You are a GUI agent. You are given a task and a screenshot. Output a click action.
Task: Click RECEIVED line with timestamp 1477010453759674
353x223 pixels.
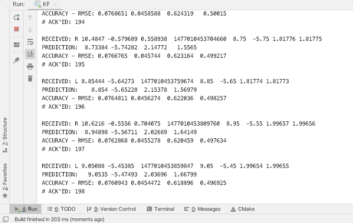tap(165, 81)
